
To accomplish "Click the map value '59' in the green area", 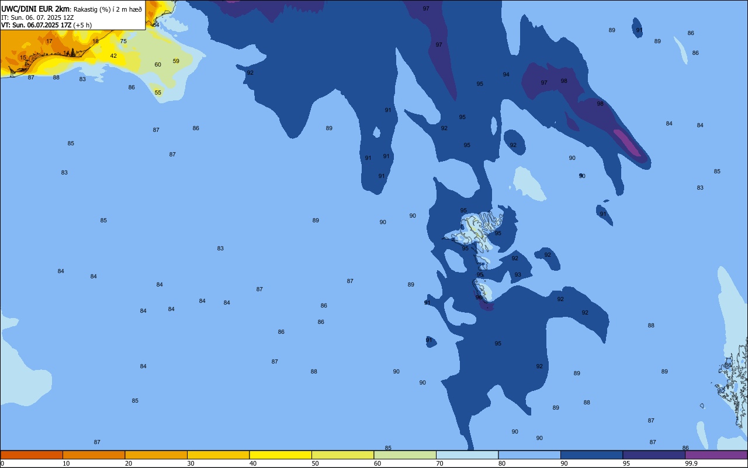I will (176, 61).
